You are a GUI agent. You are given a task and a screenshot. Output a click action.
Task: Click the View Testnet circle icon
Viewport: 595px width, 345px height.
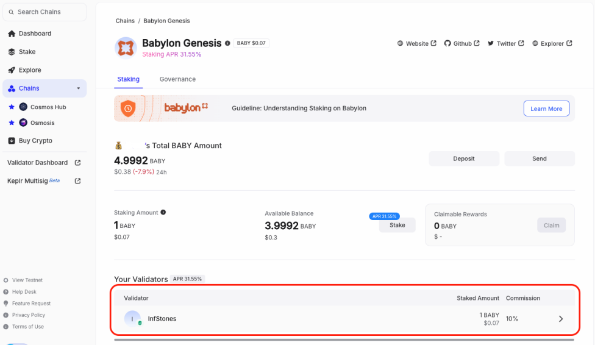pos(5,280)
